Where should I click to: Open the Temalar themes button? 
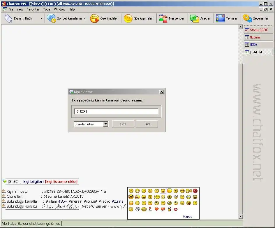click(x=226, y=18)
